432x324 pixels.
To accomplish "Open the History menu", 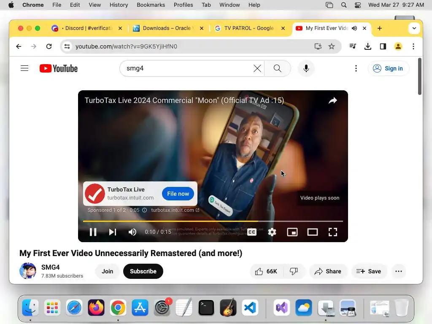I will [x=119, y=5].
